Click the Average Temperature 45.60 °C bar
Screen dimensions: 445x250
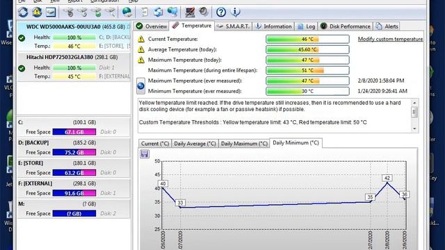(x=307, y=49)
